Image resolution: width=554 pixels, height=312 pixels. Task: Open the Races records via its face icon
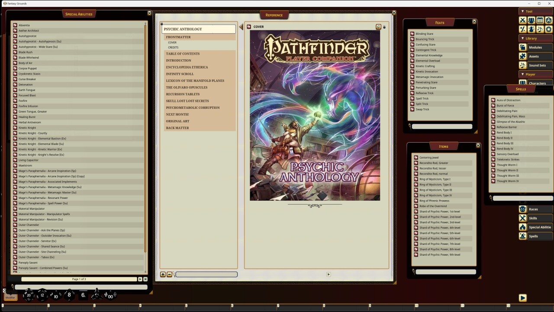coord(522,209)
